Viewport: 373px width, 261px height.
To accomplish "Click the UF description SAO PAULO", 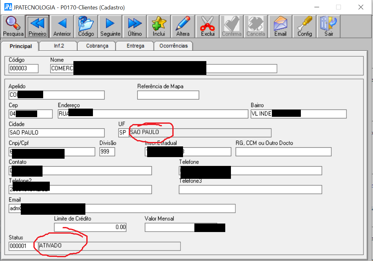I will click(200, 133).
